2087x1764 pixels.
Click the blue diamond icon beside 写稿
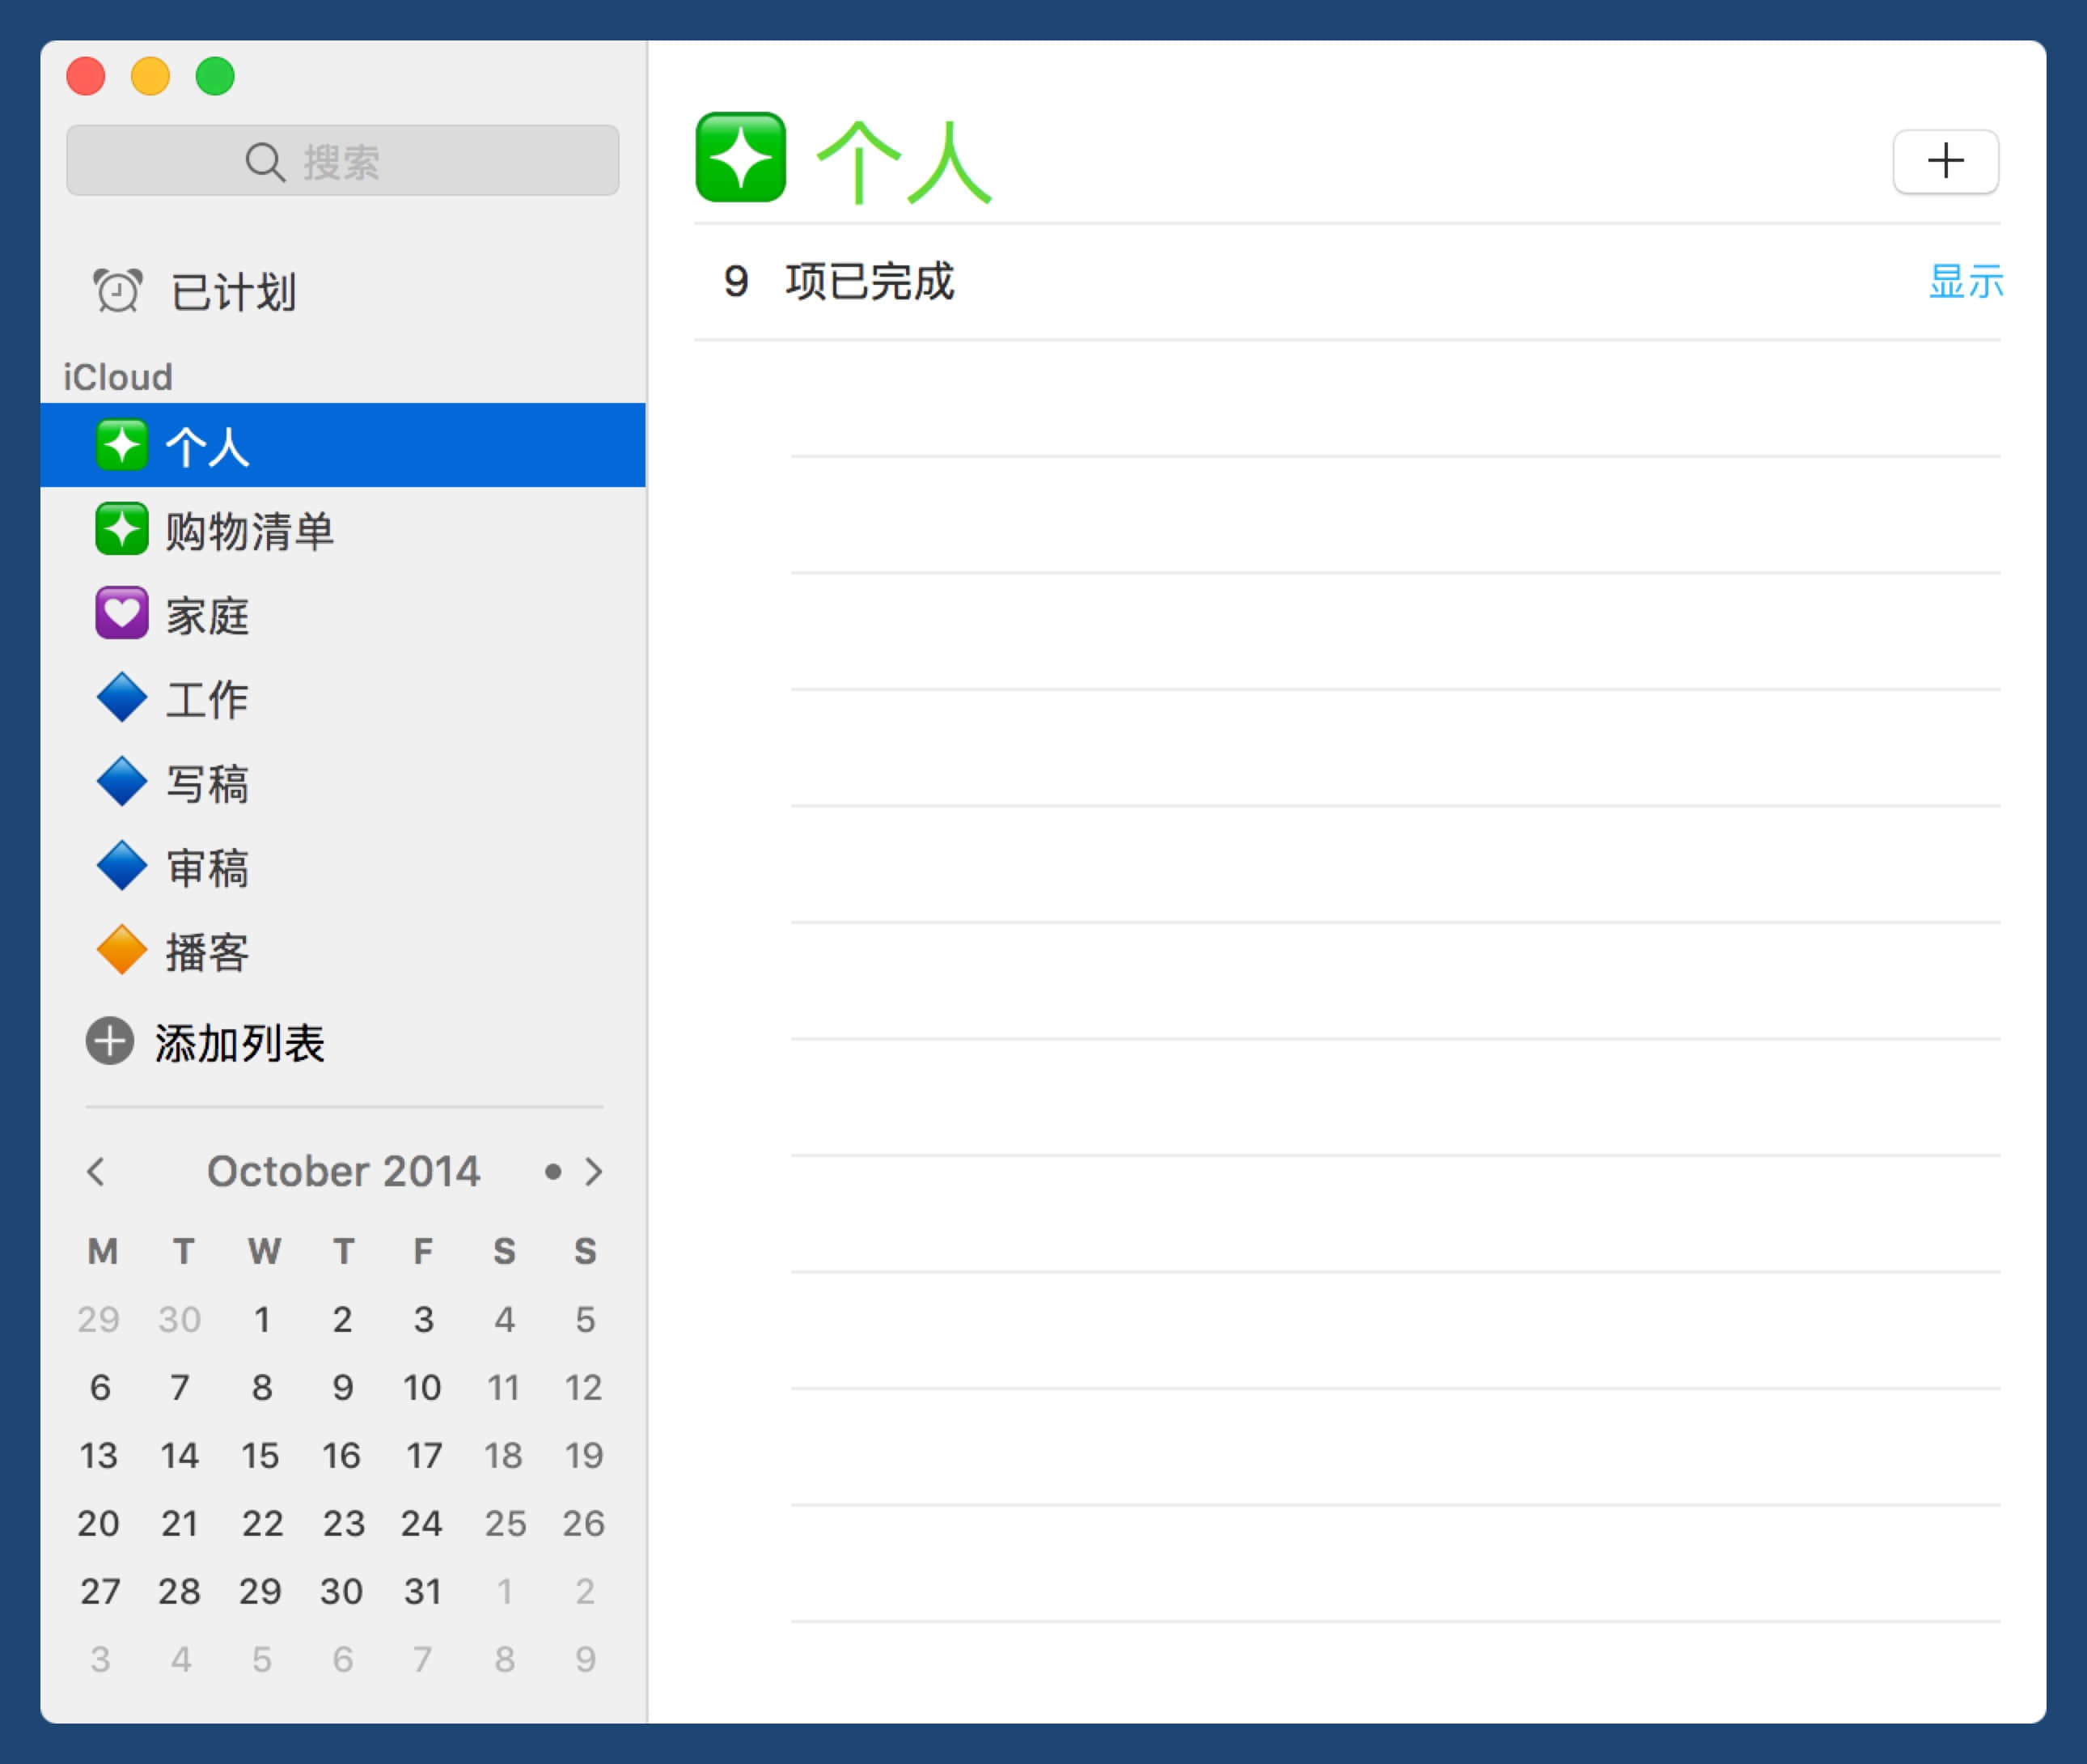point(122,782)
